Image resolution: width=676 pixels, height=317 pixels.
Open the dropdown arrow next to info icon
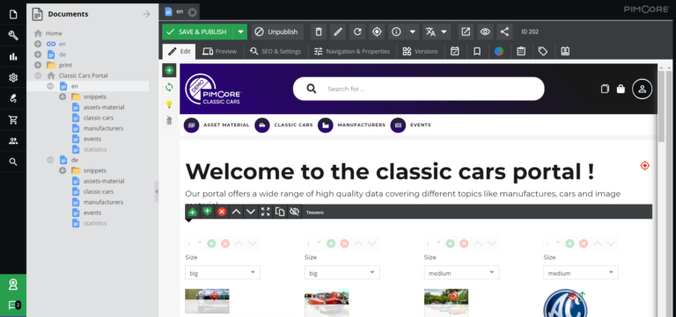[412, 32]
